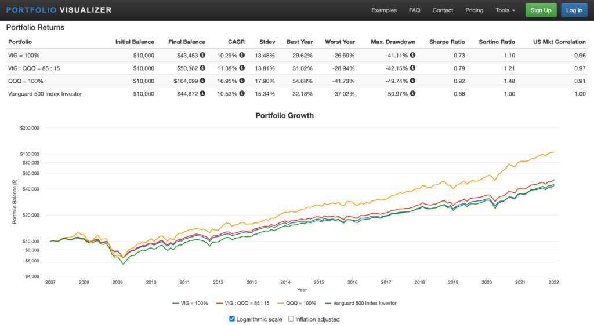
Task: Click the 1.48 Sortino ratio value
Action: 509,81
